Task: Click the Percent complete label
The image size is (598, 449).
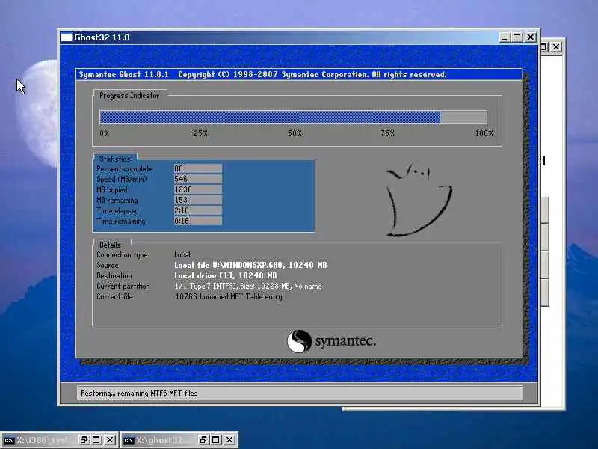Action: 124,168
